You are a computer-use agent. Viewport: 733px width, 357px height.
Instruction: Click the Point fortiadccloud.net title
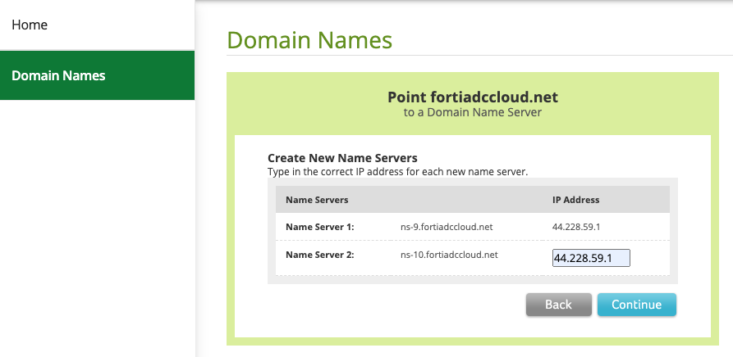coord(472,97)
